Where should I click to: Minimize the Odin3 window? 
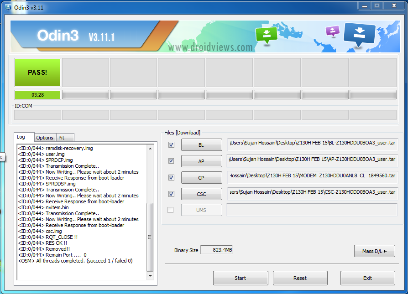click(365, 6)
